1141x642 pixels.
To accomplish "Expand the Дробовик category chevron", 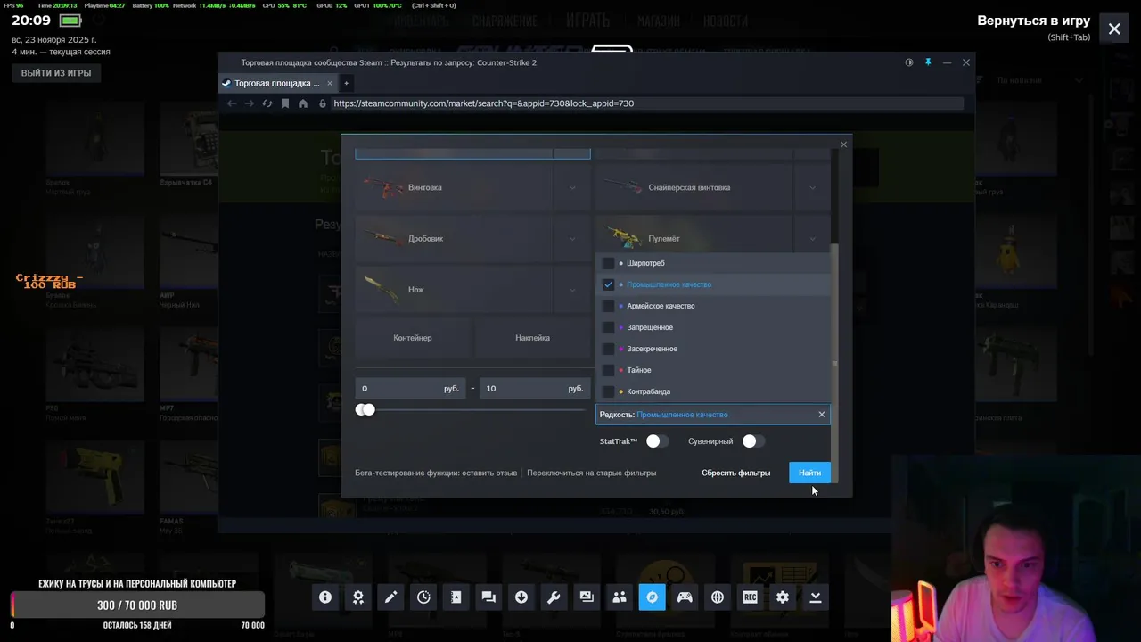I will click(572, 239).
